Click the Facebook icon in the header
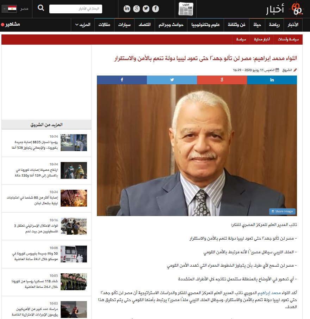Image resolution: width=310 pixels, height=319 pixels. (155, 9)
